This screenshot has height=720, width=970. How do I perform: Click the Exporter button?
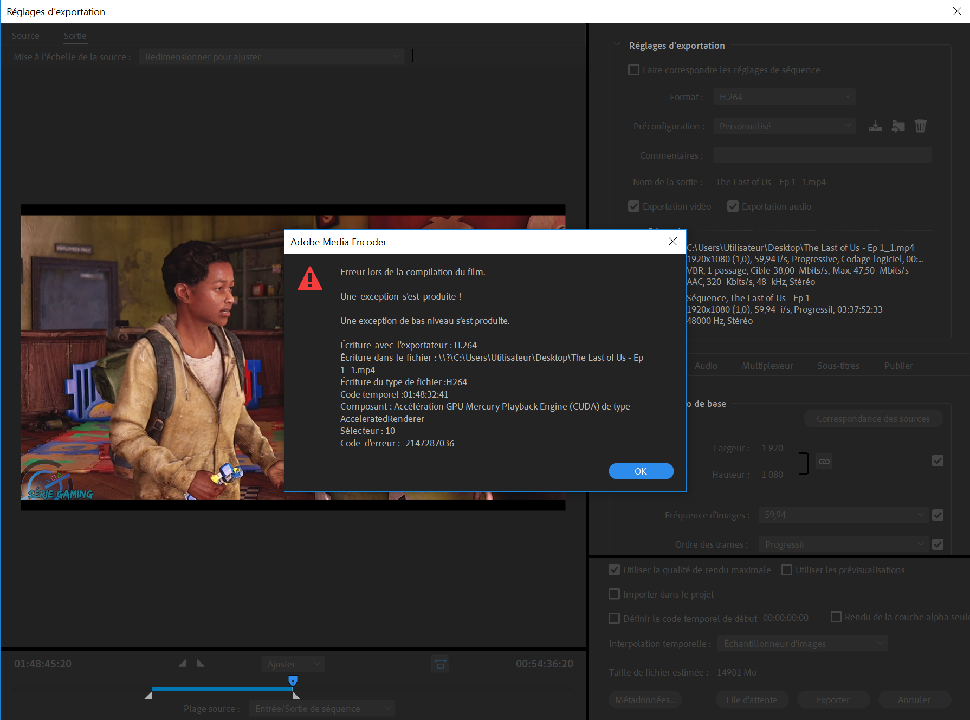click(833, 700)
